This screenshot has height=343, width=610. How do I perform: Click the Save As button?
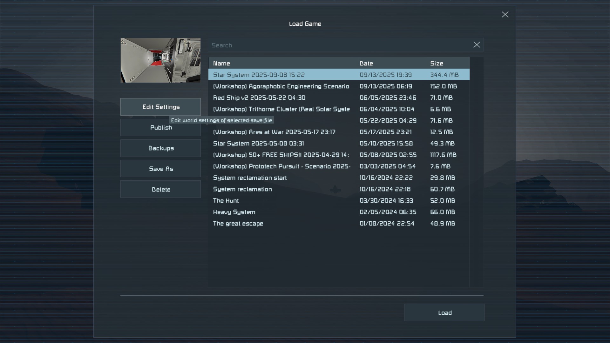[x=160, y=169]
